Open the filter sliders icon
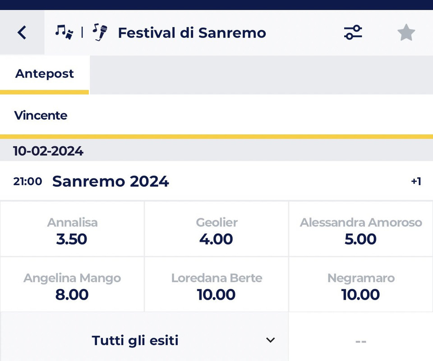This screenshot has width=433, height=361. tap(353, 32)
